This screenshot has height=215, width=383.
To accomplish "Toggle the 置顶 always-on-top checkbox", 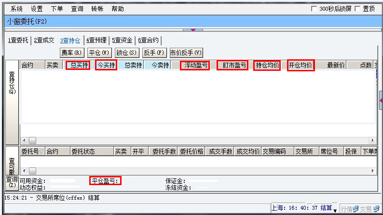I will (x=357, y=9).
